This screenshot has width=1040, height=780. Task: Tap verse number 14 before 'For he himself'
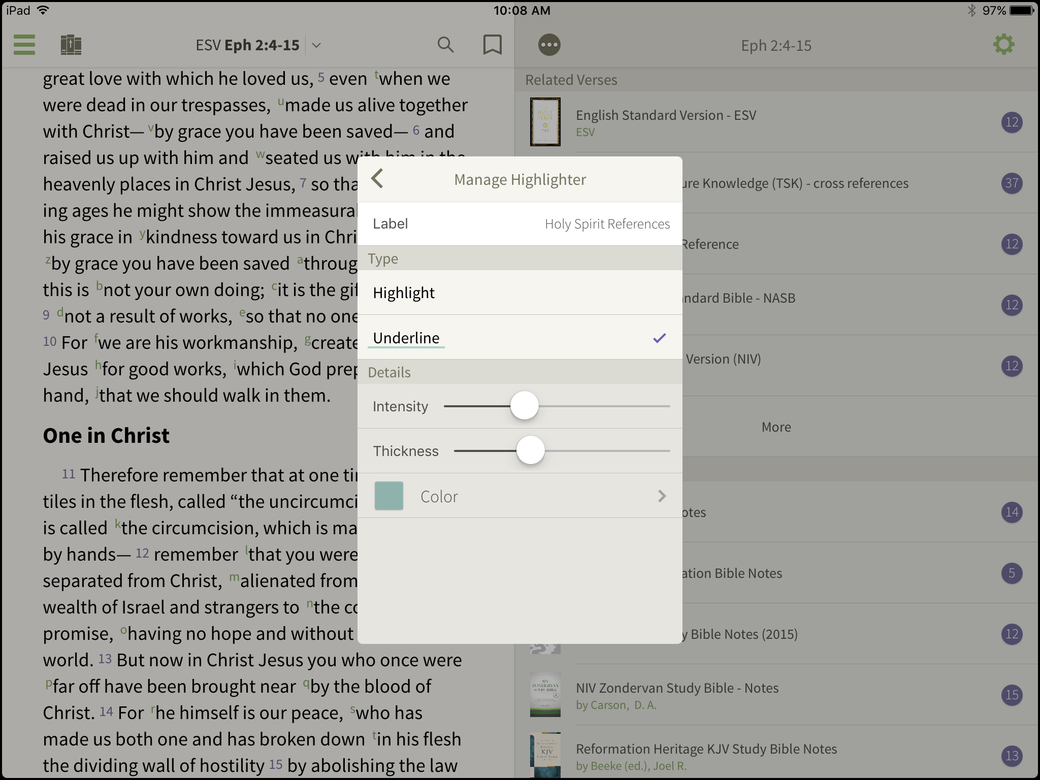(106, 711)
